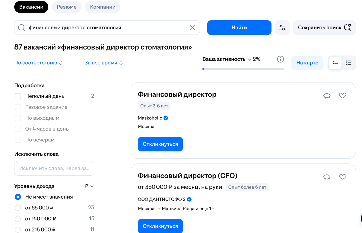Open results На карте
This screenshot has height=233, width=362.
tap(307, 63)
